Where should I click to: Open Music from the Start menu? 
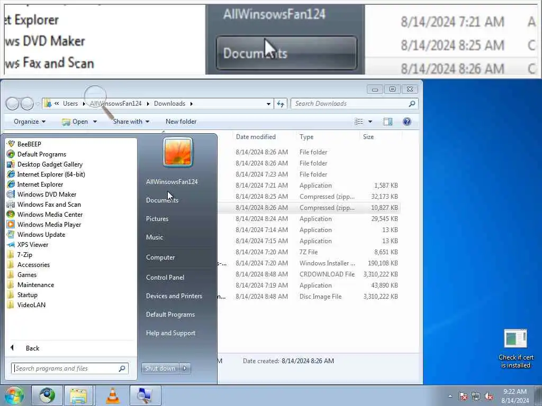click(154, 237)
